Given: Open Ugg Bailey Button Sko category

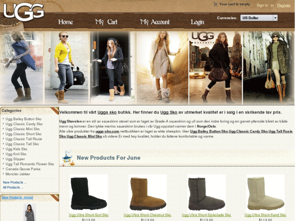Looking at the screenshot, I should pyautogui.click(x=23, y=119).
